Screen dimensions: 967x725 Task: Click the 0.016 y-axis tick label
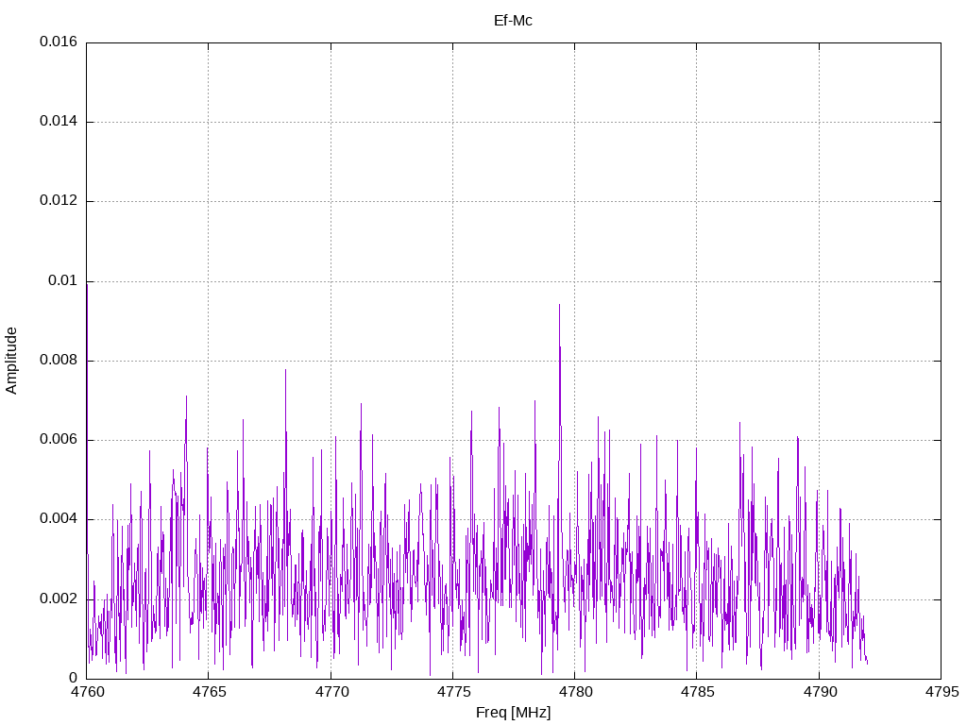[58, 42]
